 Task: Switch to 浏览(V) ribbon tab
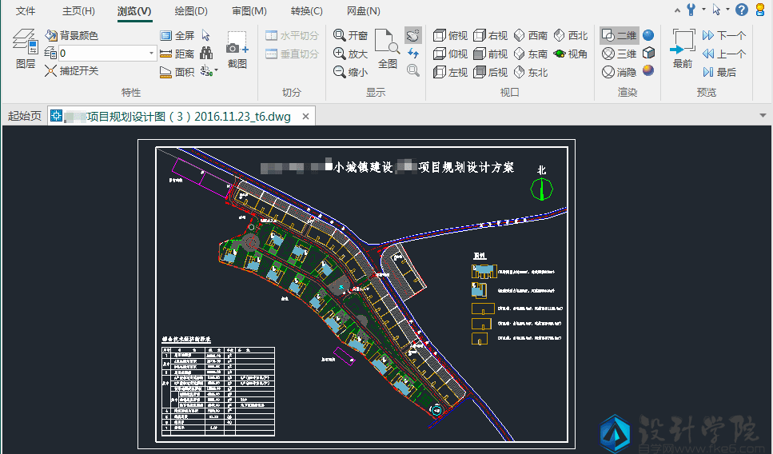coord(134,11)
